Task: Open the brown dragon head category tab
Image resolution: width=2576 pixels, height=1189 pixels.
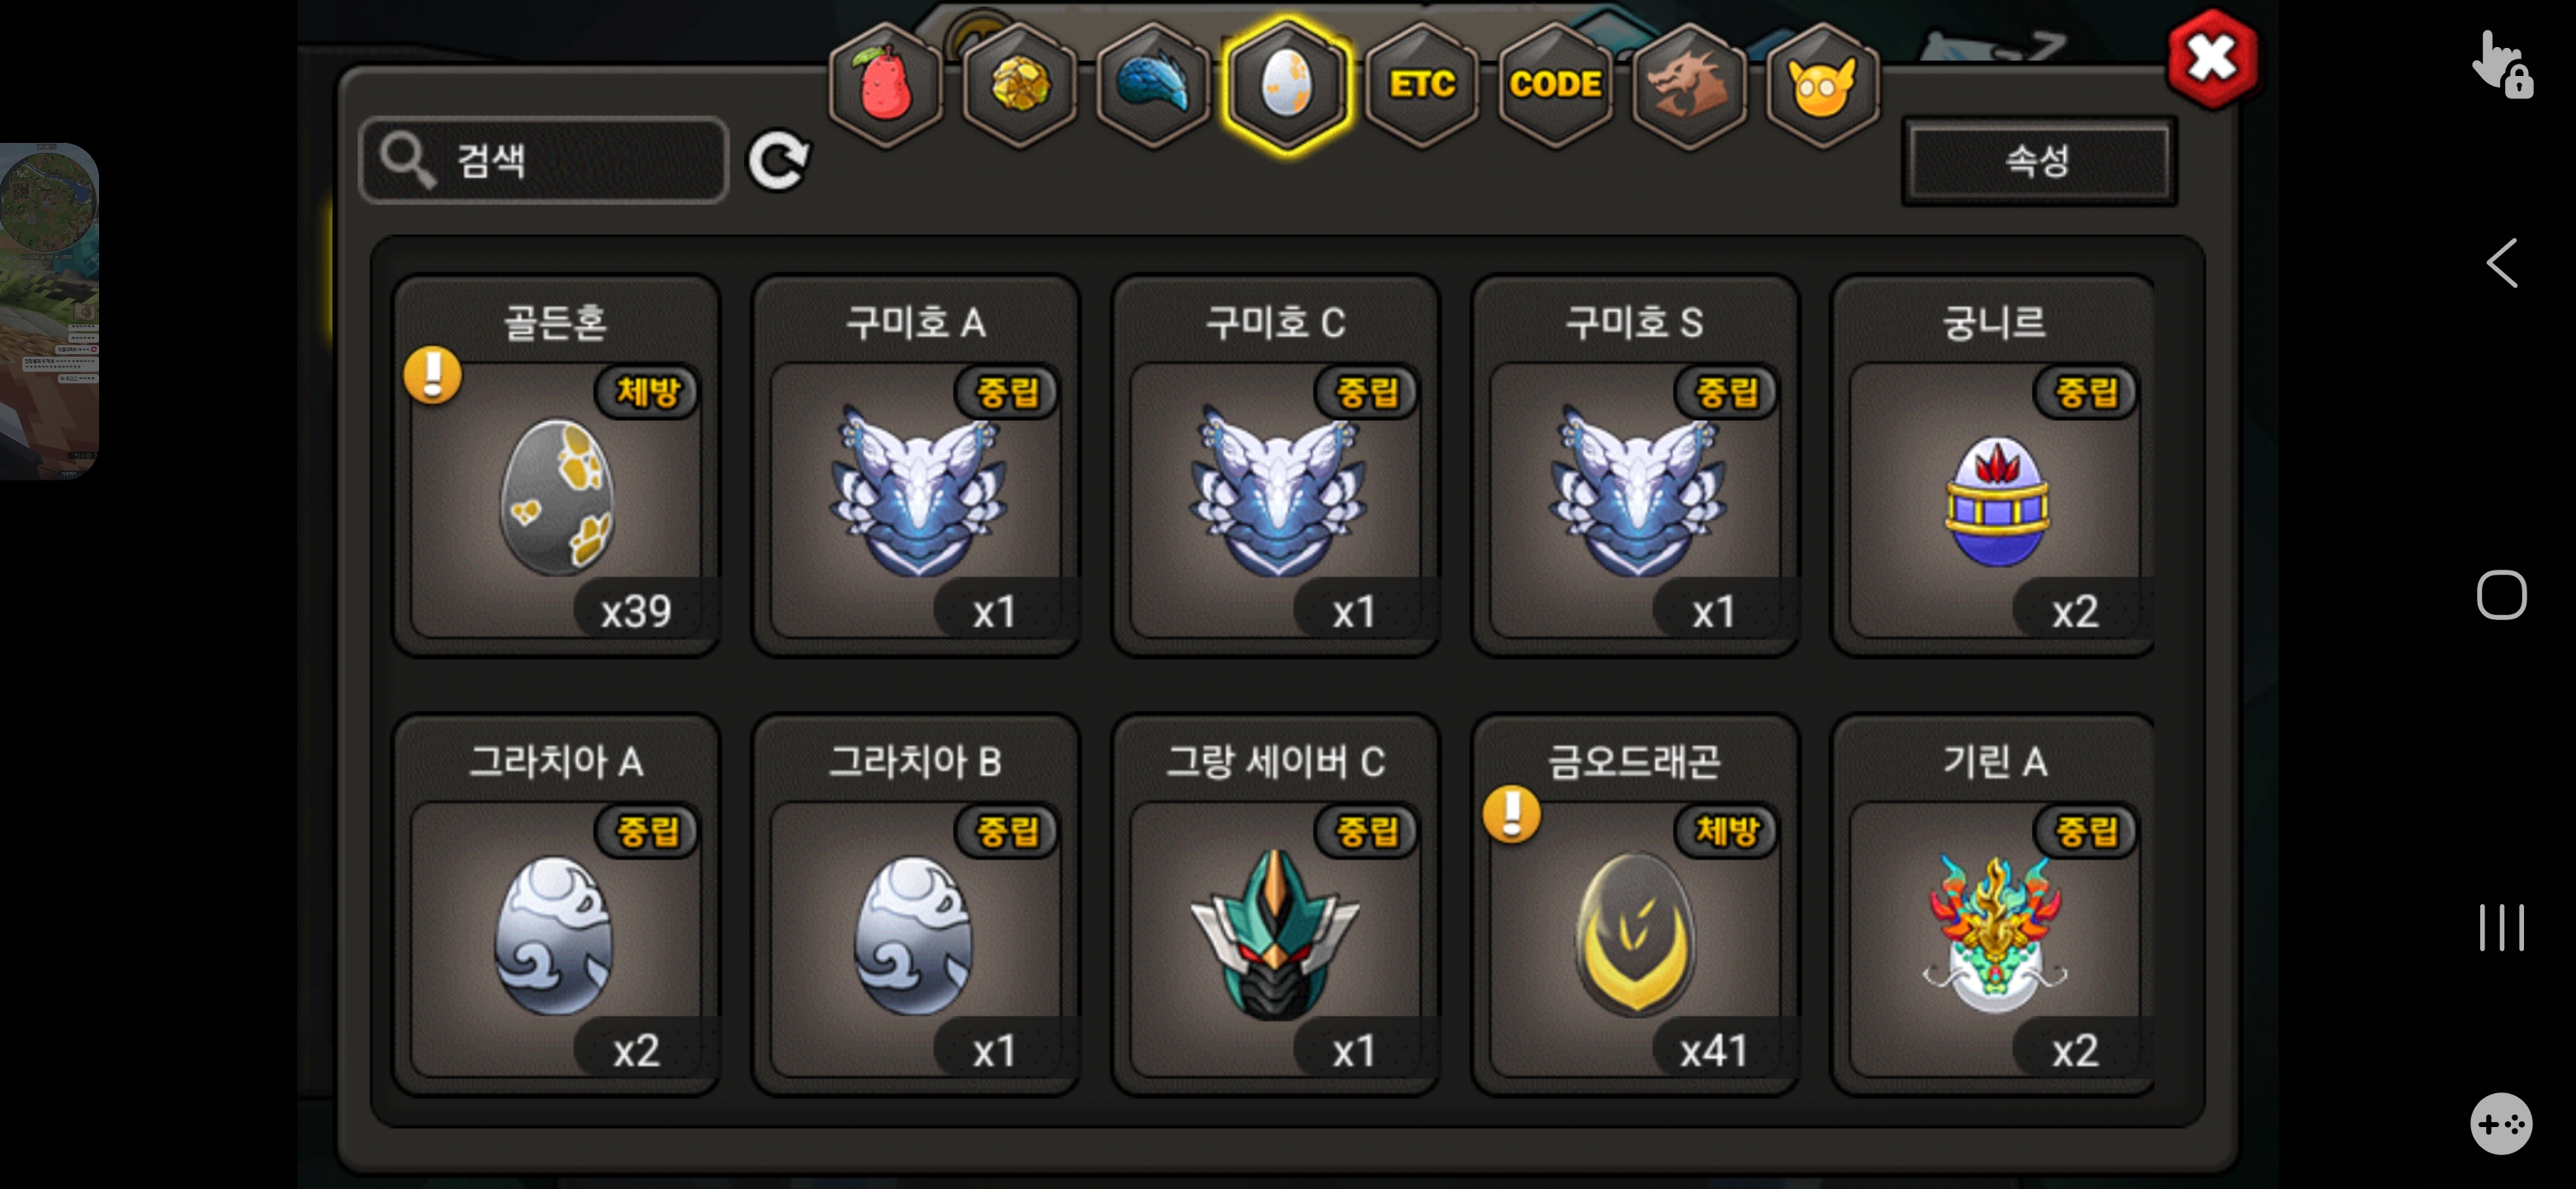Action: pos(1689,85)
